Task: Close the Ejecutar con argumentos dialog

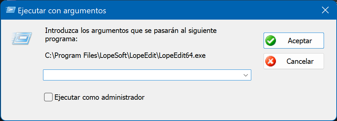Action: pos(325,10)
